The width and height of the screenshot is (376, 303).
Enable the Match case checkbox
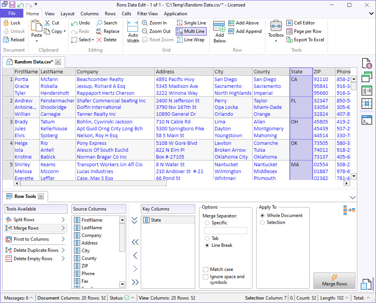pyautogui.click(x=206, y=269)
